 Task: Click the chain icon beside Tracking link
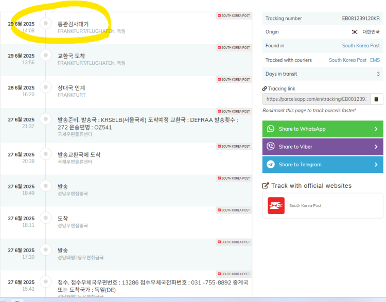pyautogui.click(x=265, y=88)
